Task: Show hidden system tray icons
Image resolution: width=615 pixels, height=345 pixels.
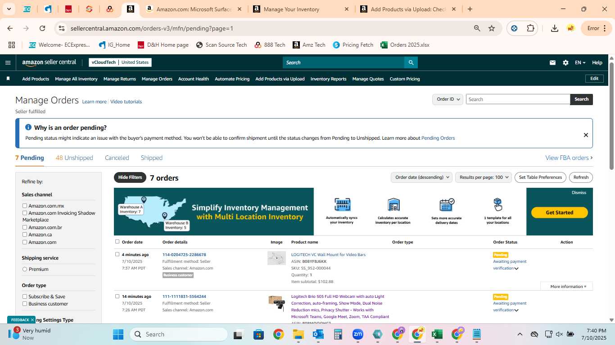Action: pos(520,334)
